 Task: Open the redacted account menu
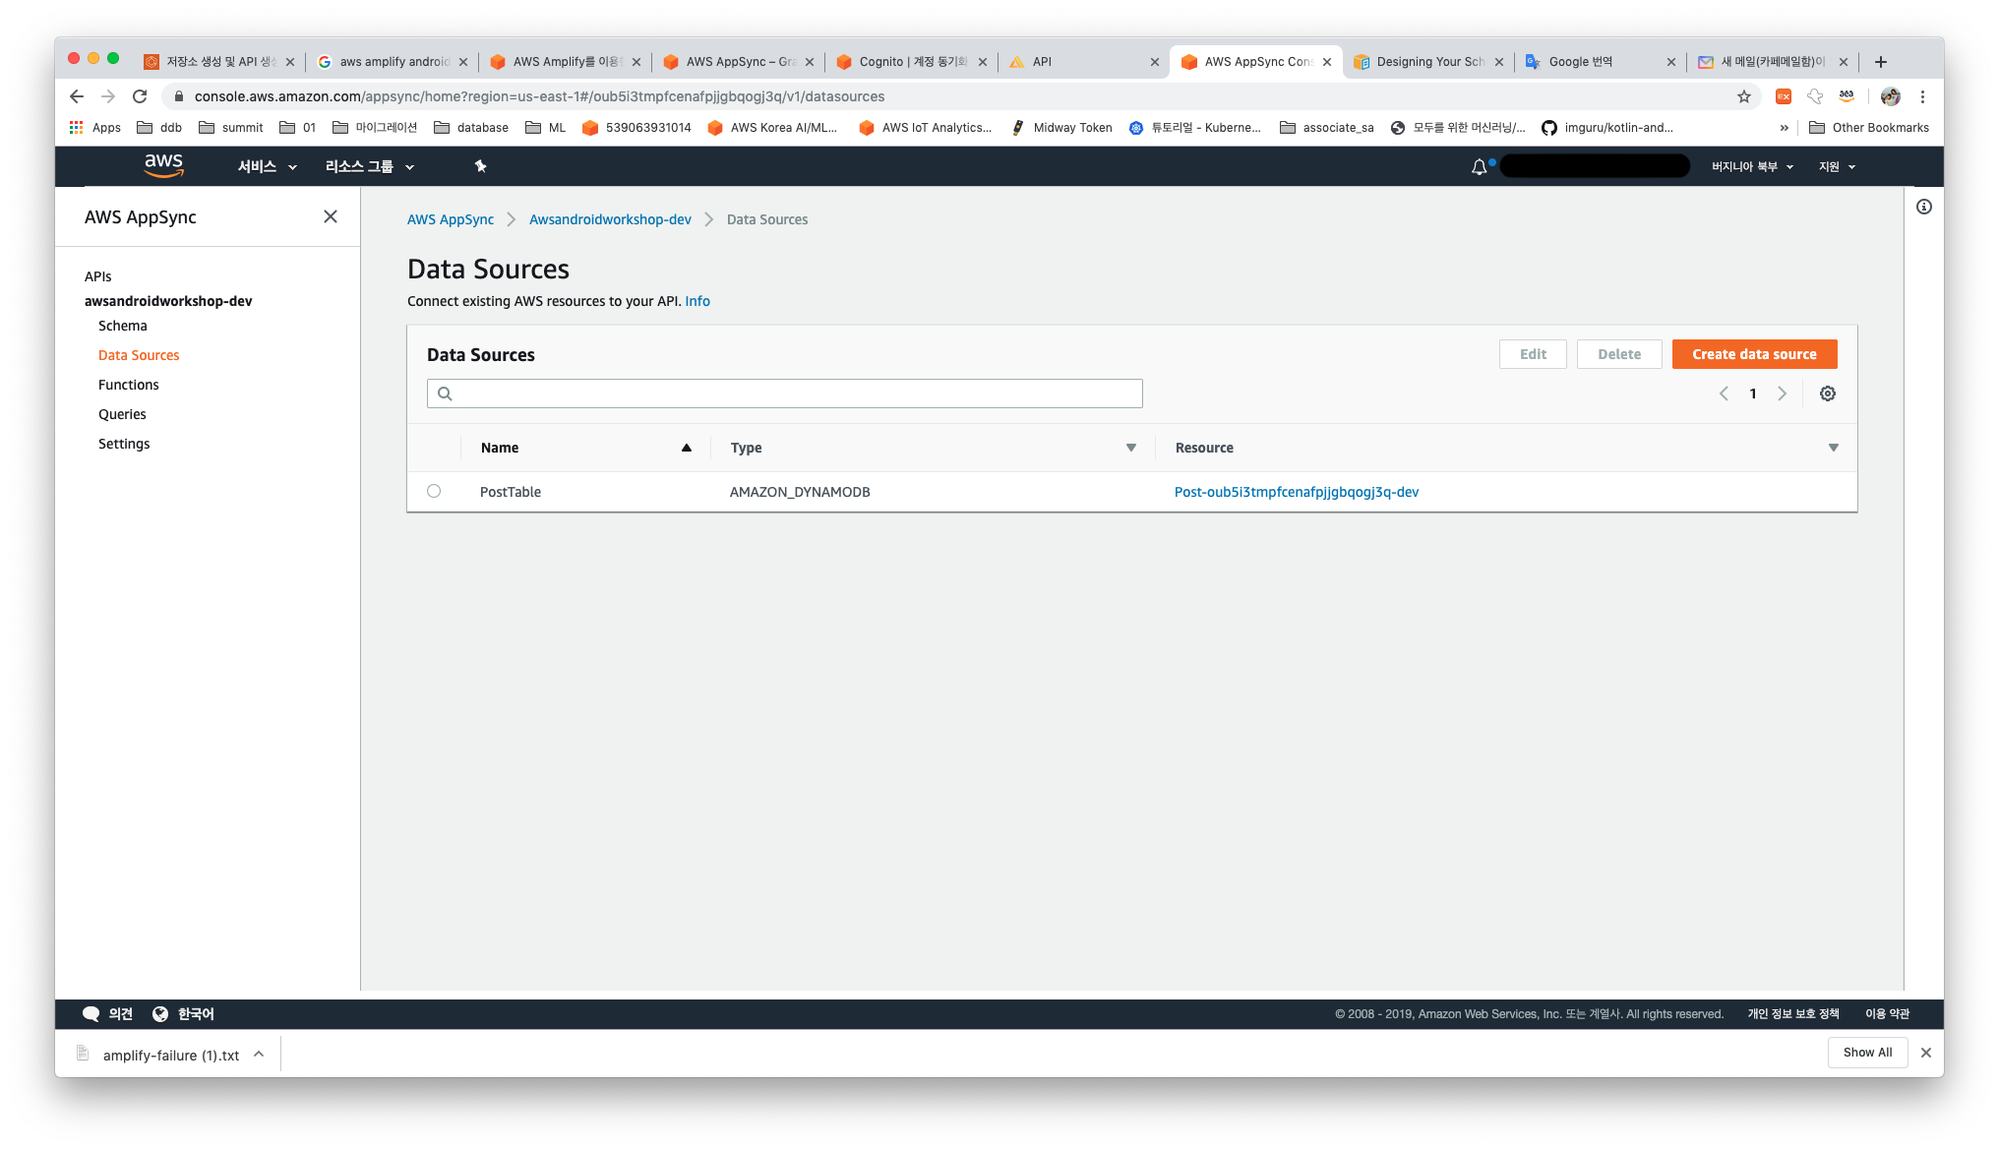click(1595, 166)
